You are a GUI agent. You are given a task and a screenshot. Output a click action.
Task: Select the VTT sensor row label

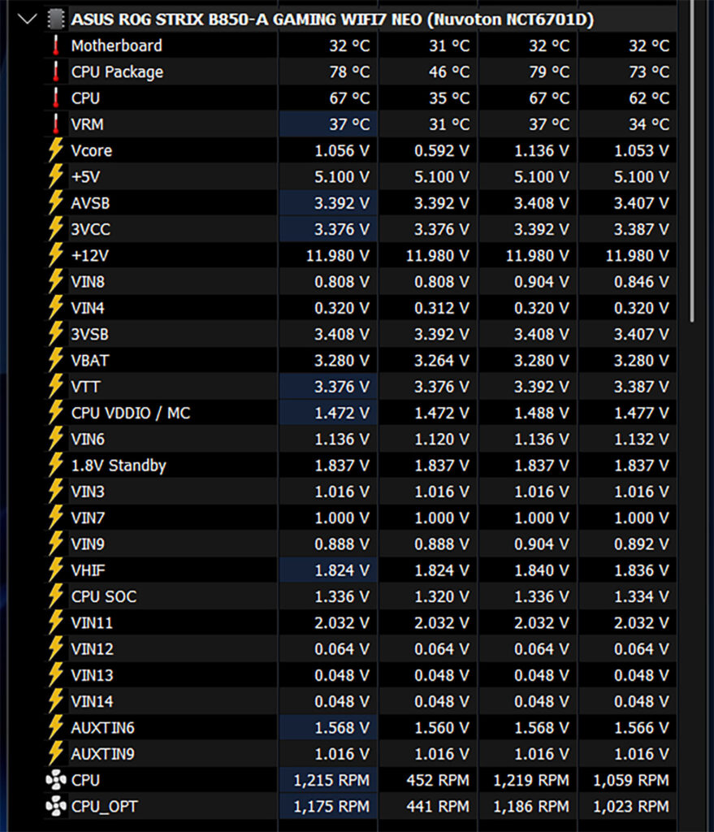pyautogui.click(x=86, y=387)
